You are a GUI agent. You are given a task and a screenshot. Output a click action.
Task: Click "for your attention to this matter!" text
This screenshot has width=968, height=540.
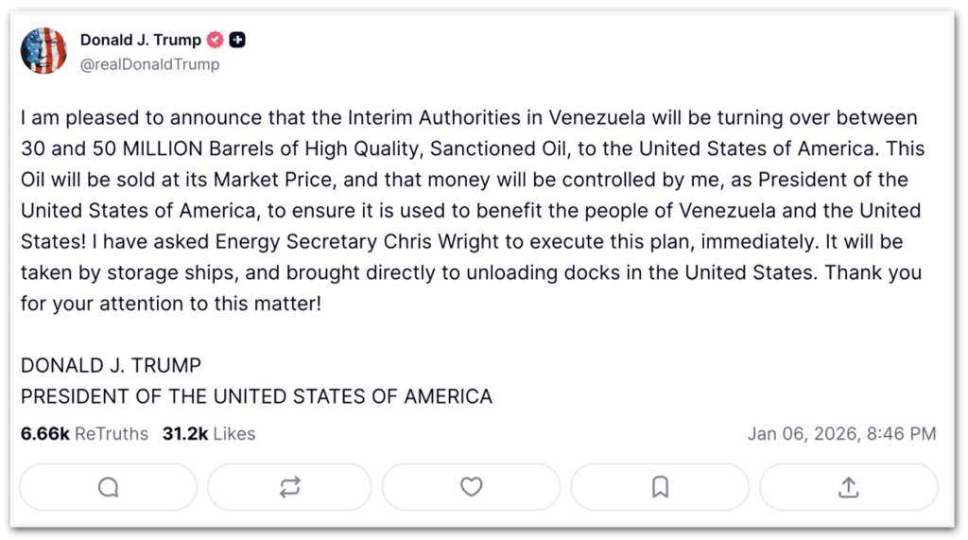coord(171,304)
